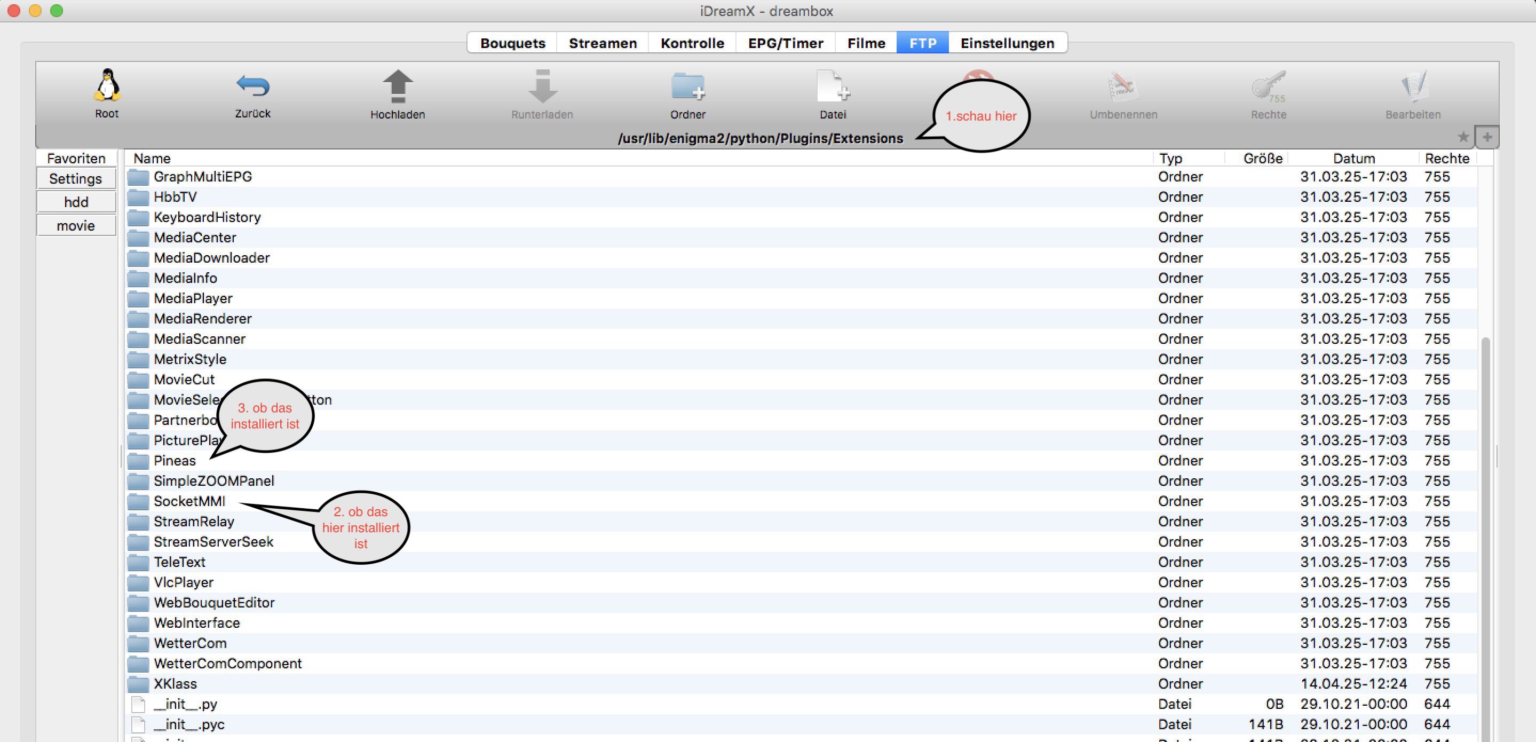This screenshot has height=742, width=1536.
Task: Select the hdd favorite
Action: coord(76,202)
